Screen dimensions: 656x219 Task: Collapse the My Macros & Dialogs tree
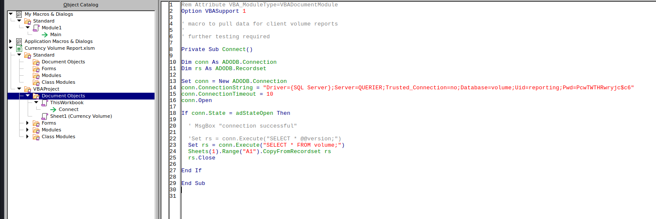pyautogui.click(x=11, y=14)
